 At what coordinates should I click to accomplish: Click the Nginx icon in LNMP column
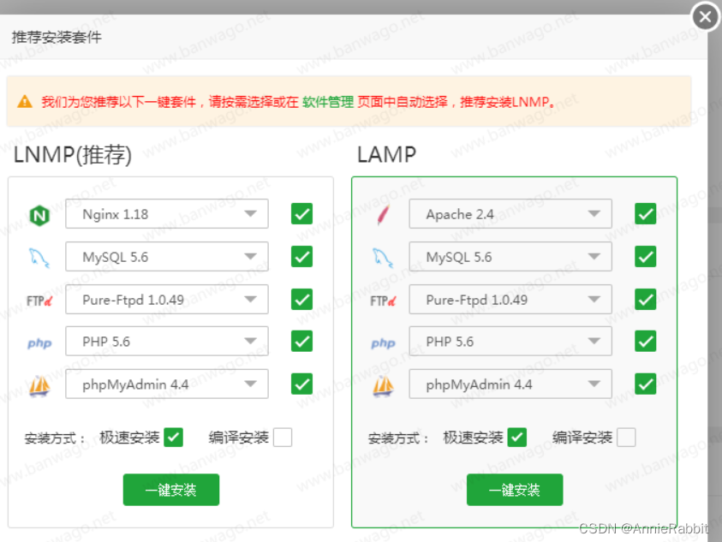click(x=39, y=213)
